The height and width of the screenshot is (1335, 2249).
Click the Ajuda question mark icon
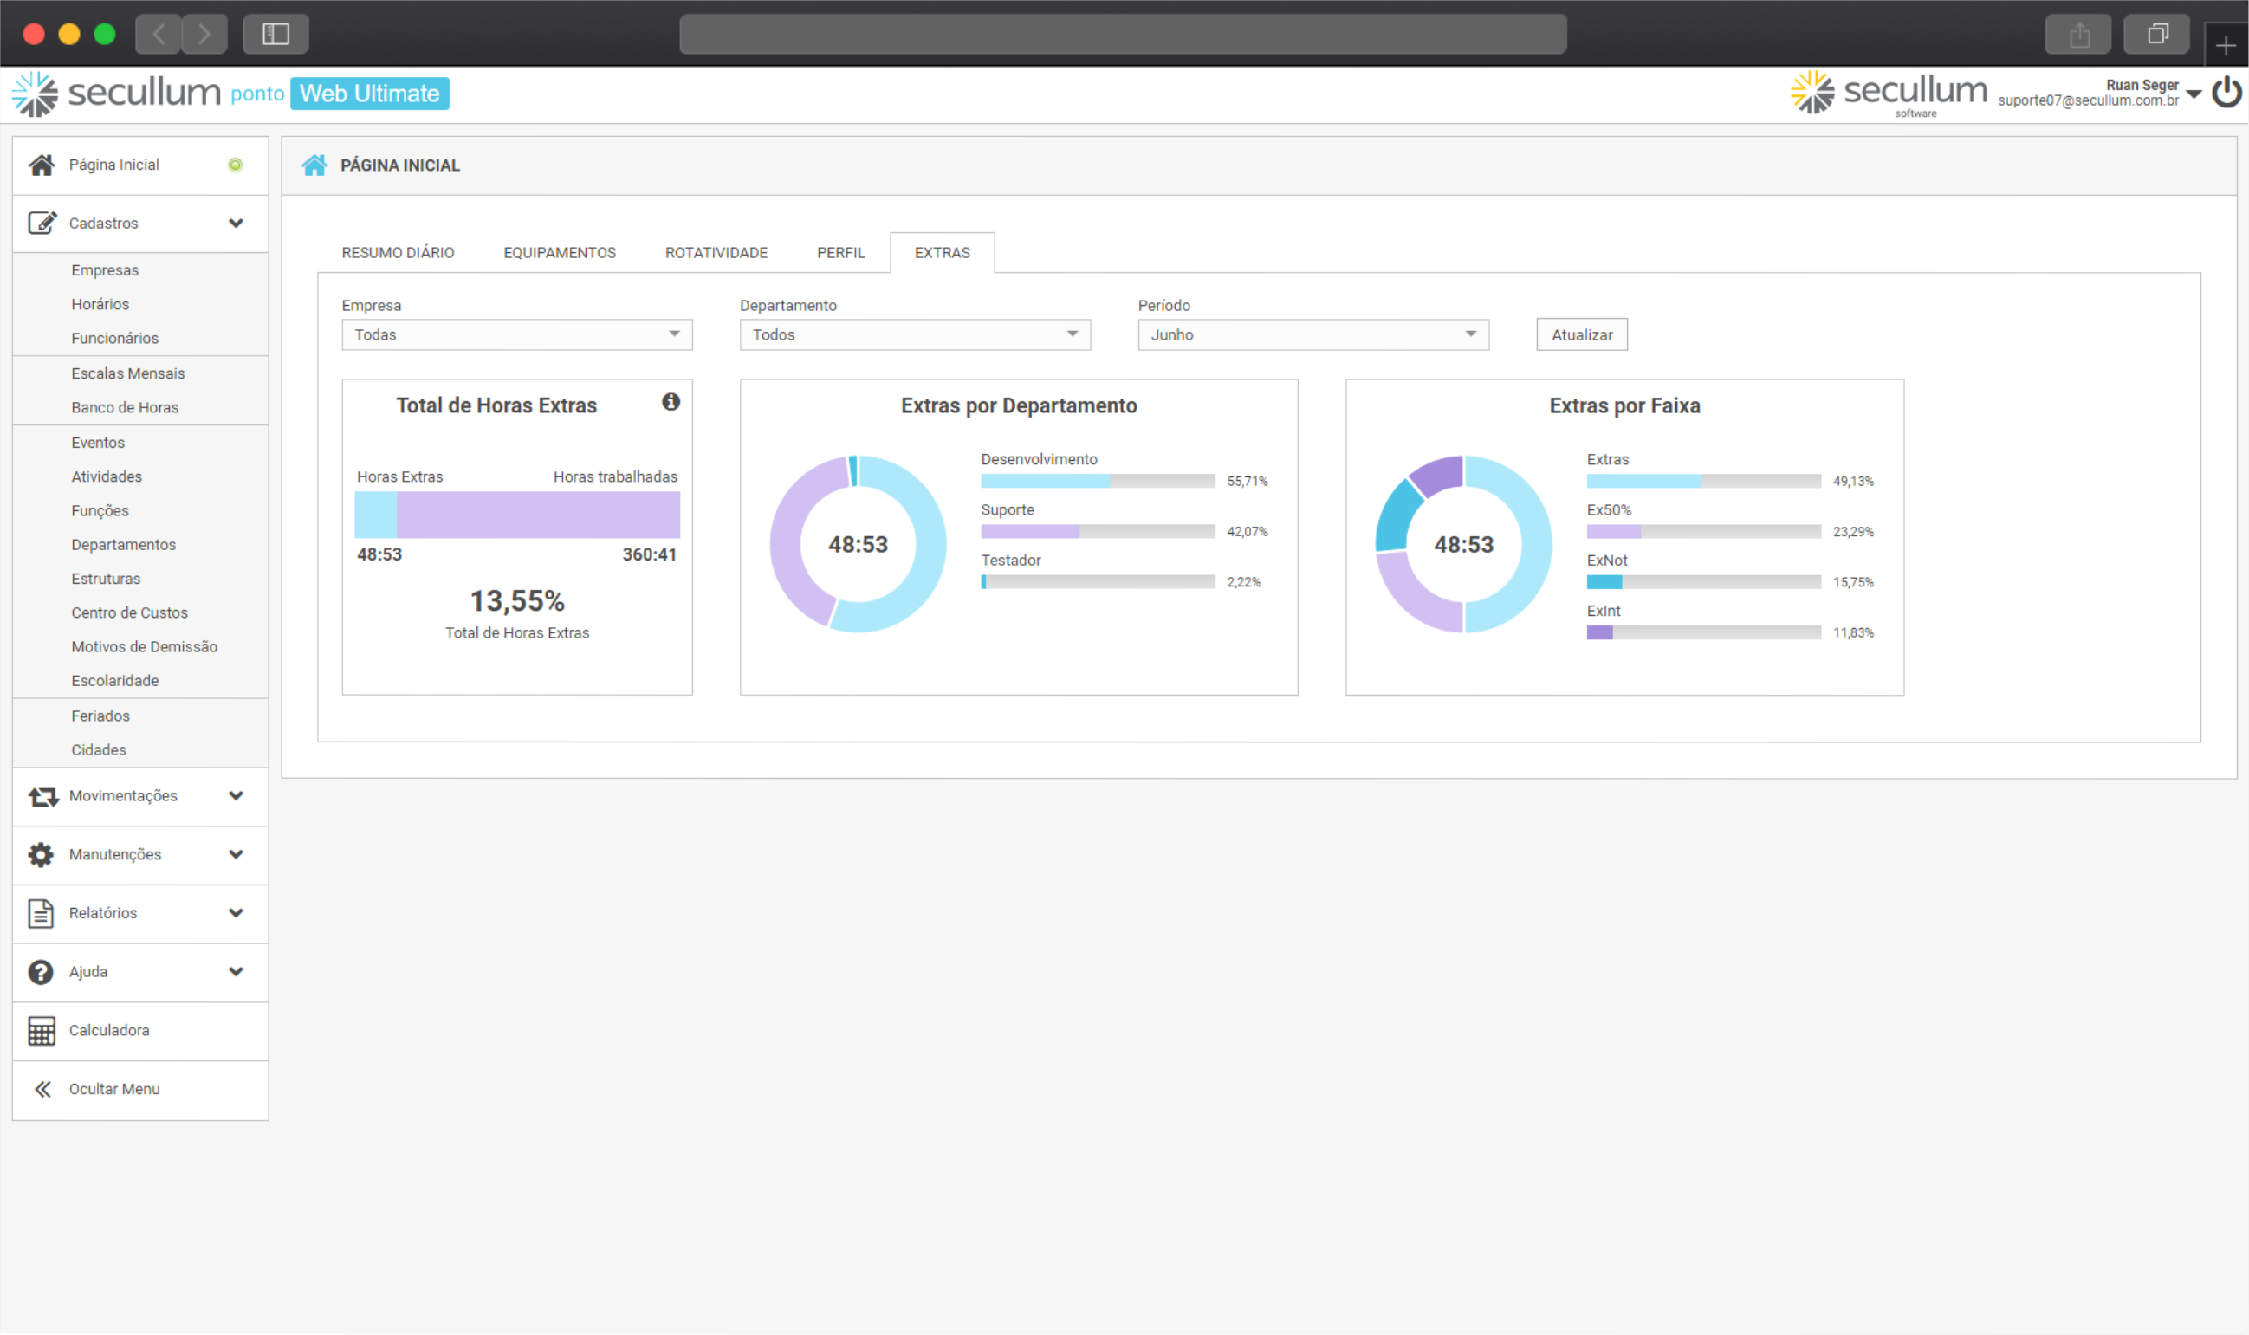[42, 971]
